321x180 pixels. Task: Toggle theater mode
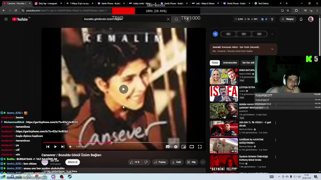(192, 147)
